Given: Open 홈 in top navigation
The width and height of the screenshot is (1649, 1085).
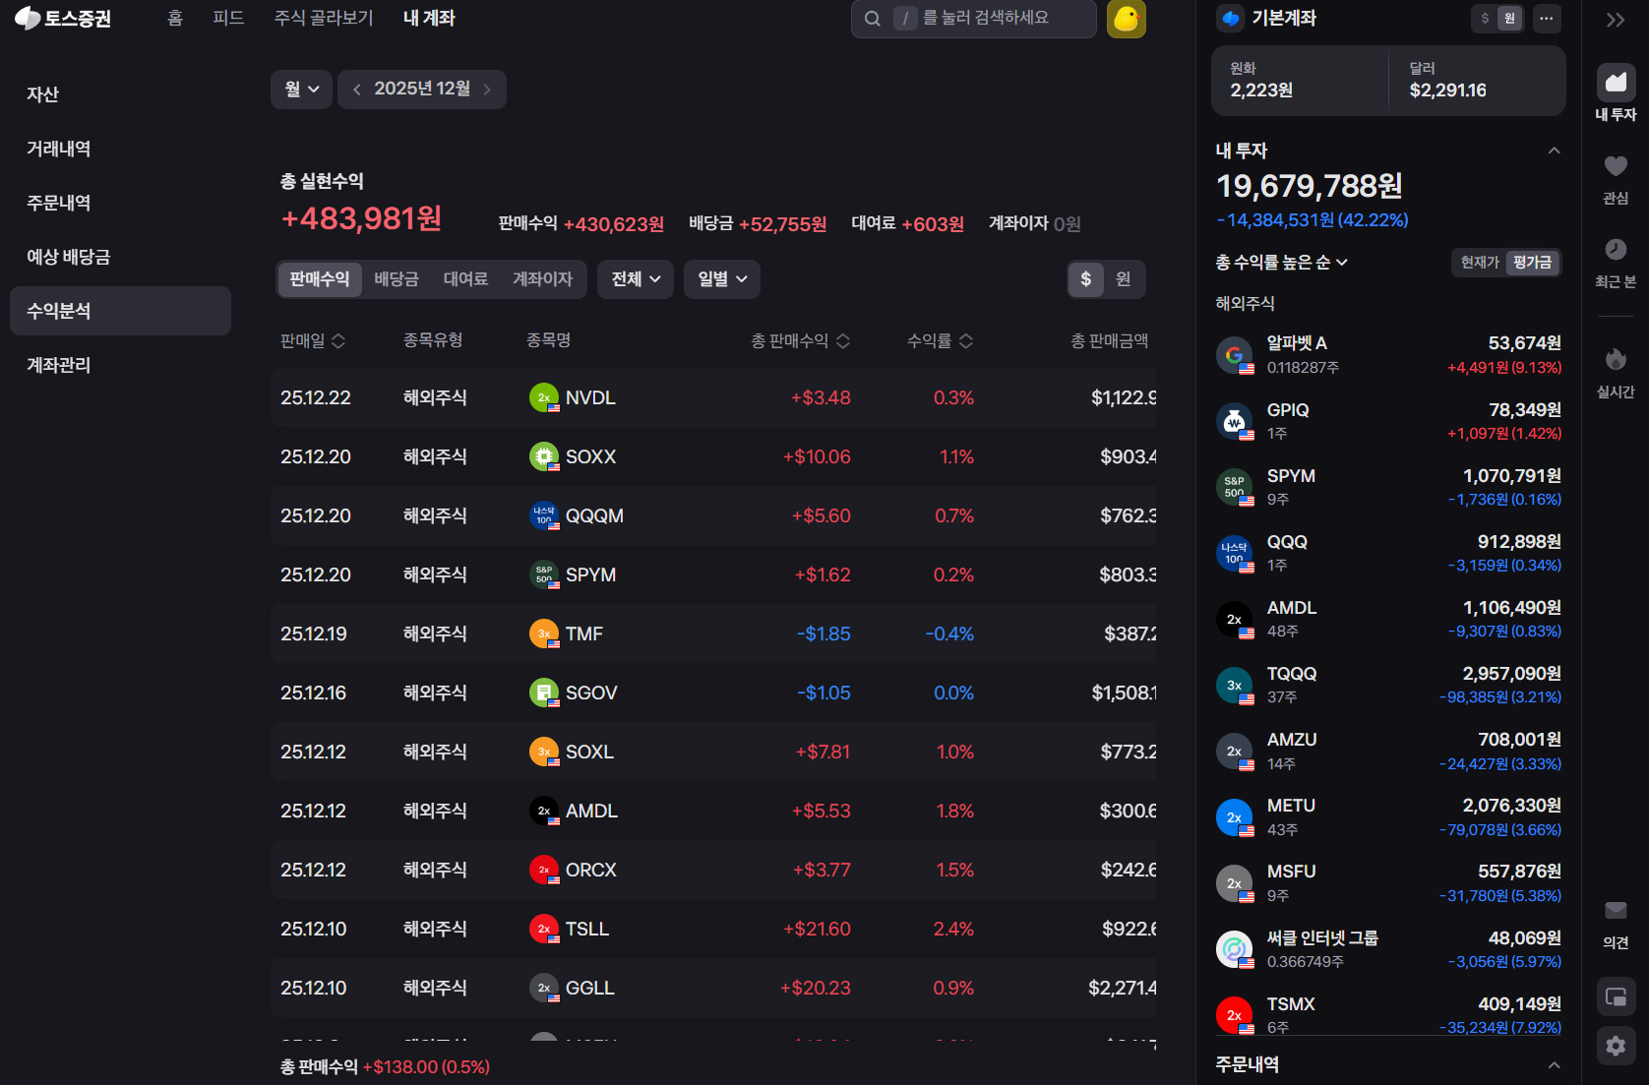Looking at the screenshot, I should [175, 18].
